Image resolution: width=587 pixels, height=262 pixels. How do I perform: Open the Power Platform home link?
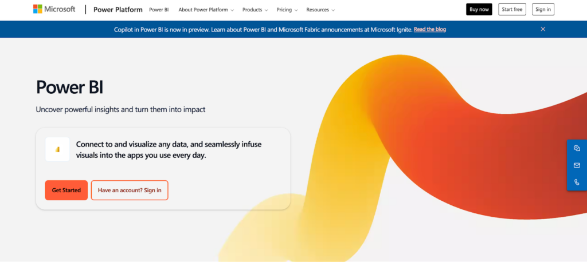[118, 10]
